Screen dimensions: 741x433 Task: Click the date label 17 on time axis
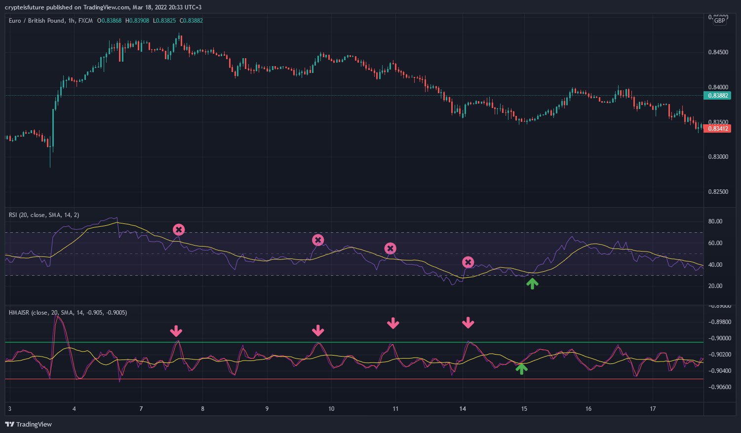point(653,409)
